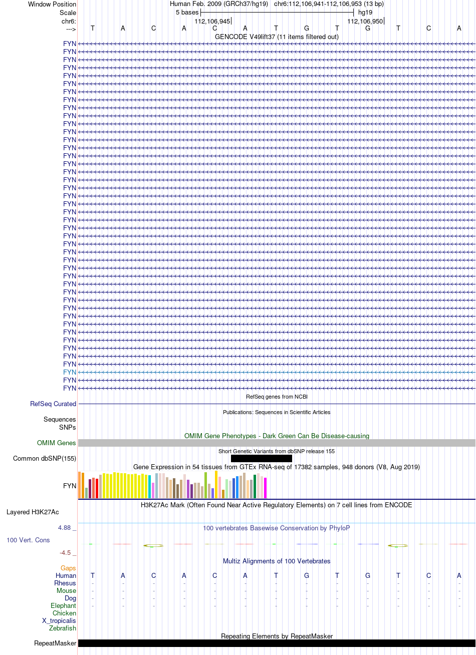Screen dimensions: 476x655
Task: Select the Human species label
Action: pos(66,575)
